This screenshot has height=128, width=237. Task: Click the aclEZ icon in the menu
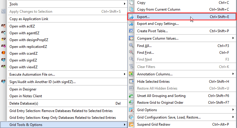point(4,26)
